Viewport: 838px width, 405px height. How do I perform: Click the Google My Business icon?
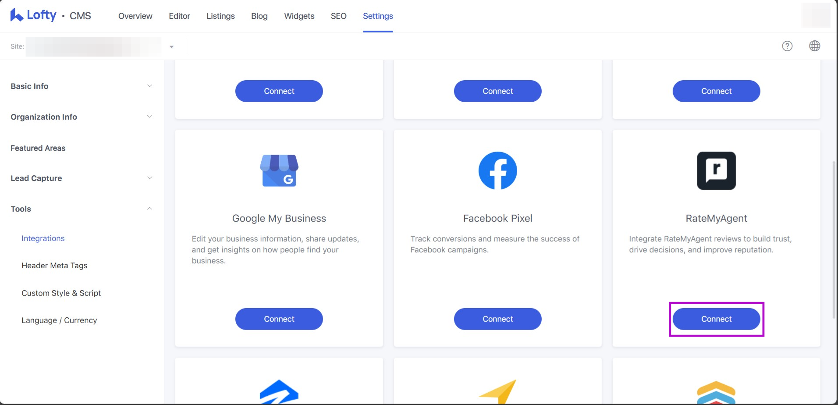279,171
